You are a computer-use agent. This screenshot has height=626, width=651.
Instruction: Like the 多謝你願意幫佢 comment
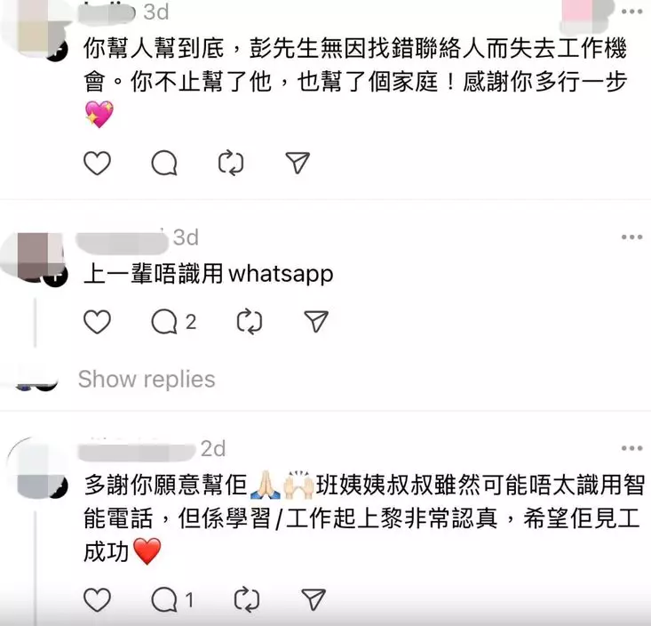(x=97, y=600)
